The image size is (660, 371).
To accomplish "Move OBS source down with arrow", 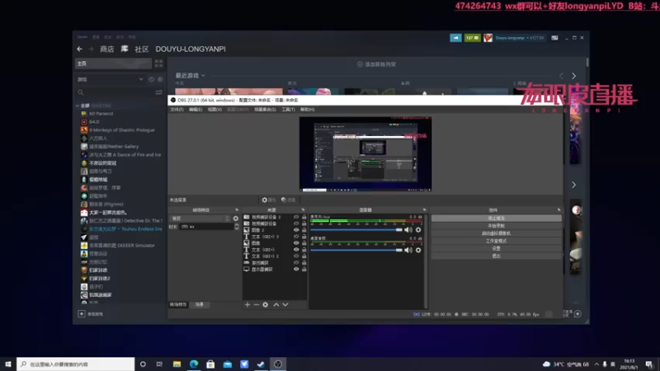I will [285, 304].
